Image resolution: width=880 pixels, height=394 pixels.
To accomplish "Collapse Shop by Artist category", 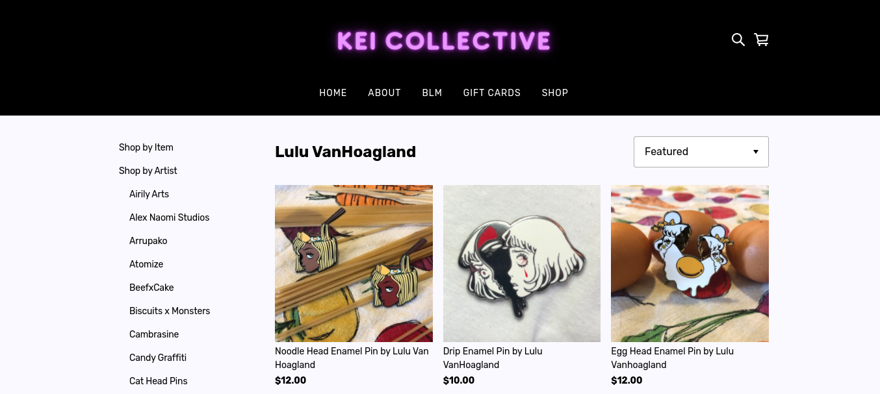I will (148, 171).
